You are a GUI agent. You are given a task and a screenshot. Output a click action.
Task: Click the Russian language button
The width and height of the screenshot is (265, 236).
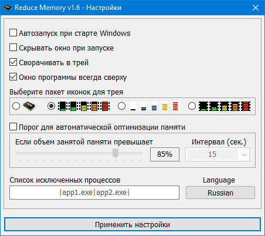point(220,193)
